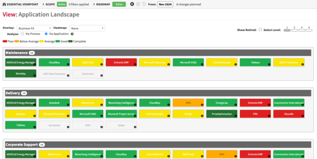Start roadmap playback with play button

pos(132,4)
